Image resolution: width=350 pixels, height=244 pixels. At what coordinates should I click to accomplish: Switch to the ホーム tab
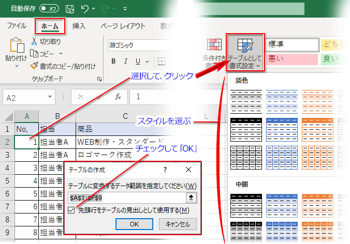(50, 26)
